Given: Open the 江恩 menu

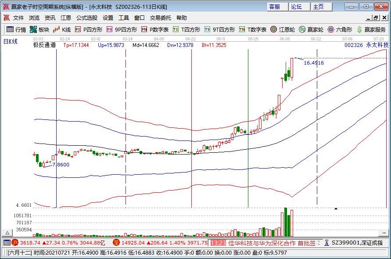Looking at the screenshot, I should pyautogui.click(x=65, y=18).
